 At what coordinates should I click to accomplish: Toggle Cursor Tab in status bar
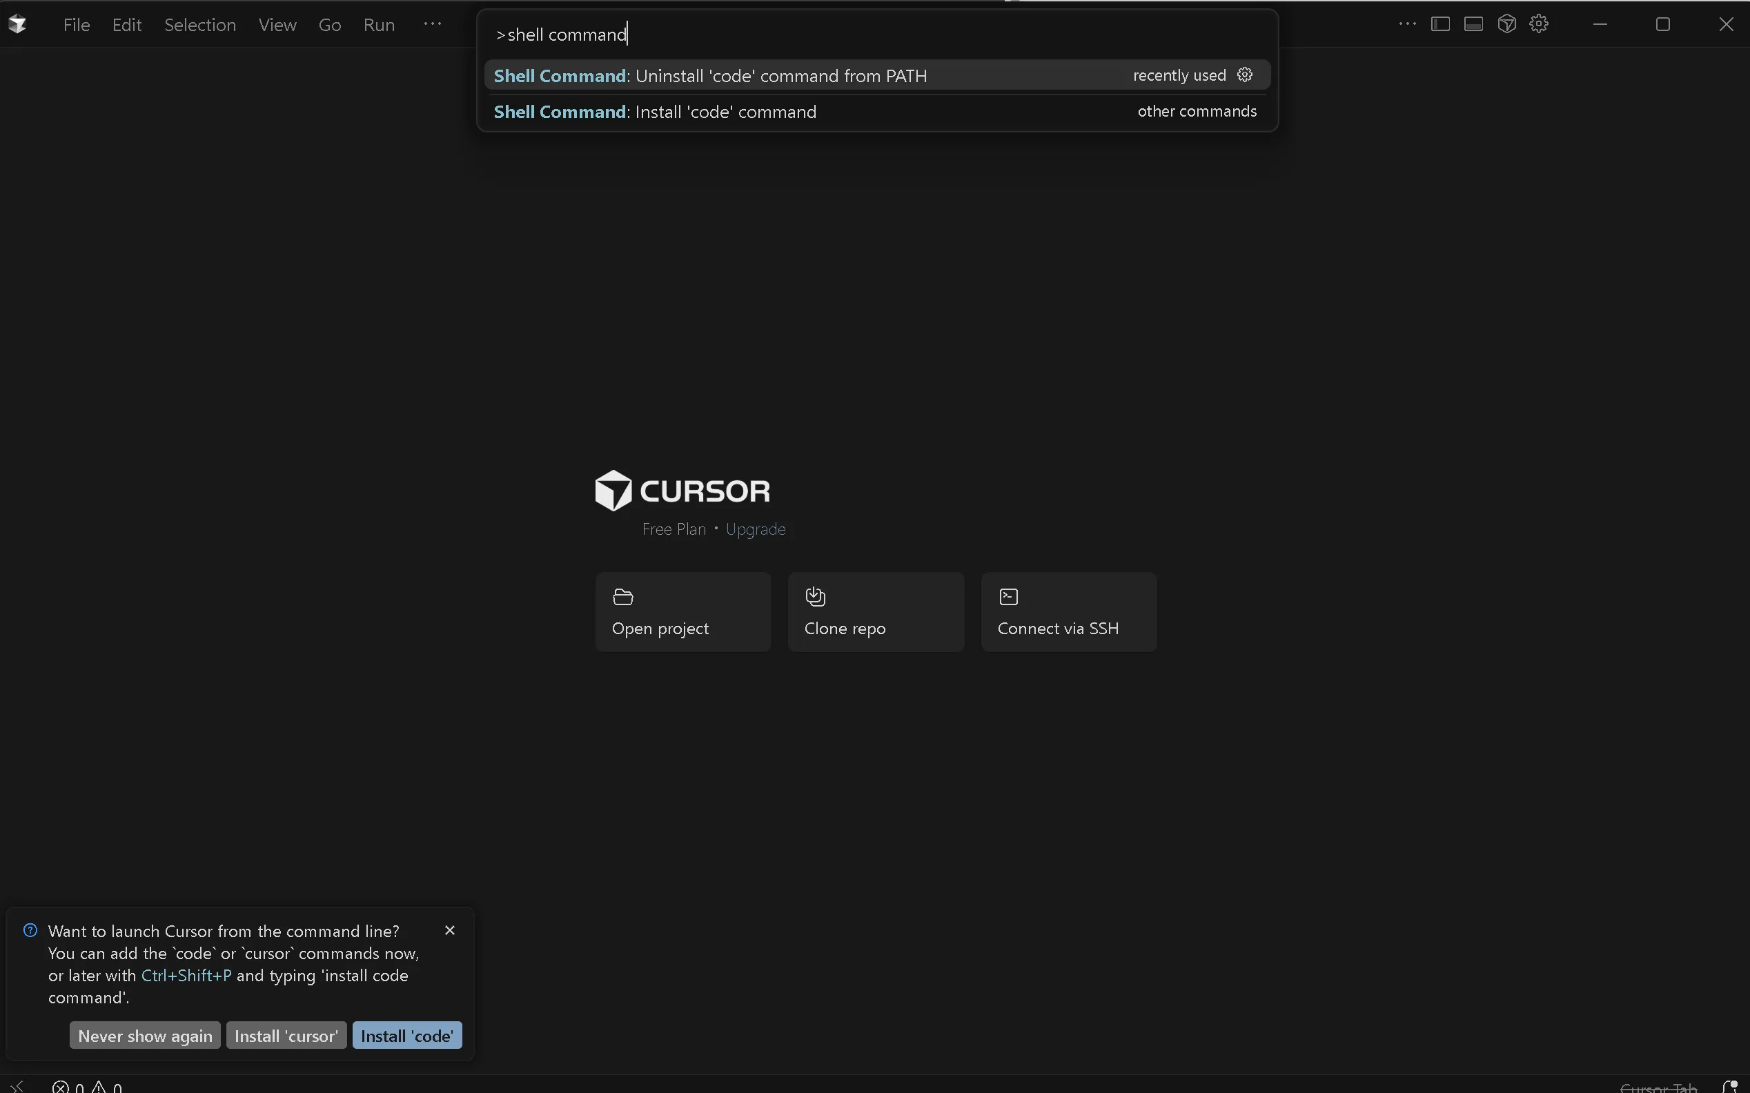pyautogui.click(x=1658, y=1087)
